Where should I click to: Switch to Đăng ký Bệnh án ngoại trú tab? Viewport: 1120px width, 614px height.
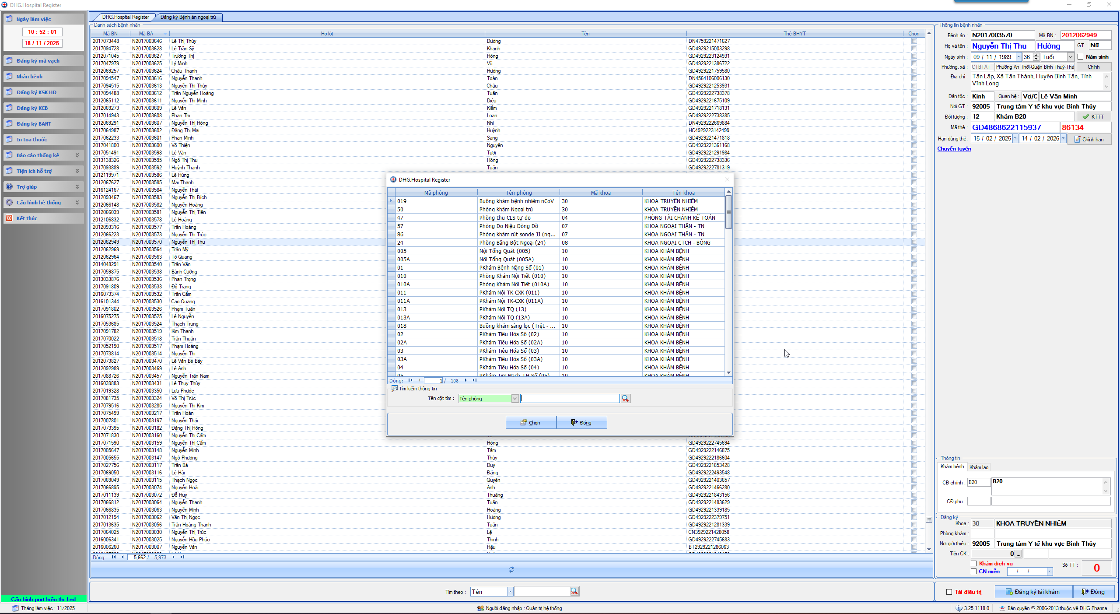point(188,17)
